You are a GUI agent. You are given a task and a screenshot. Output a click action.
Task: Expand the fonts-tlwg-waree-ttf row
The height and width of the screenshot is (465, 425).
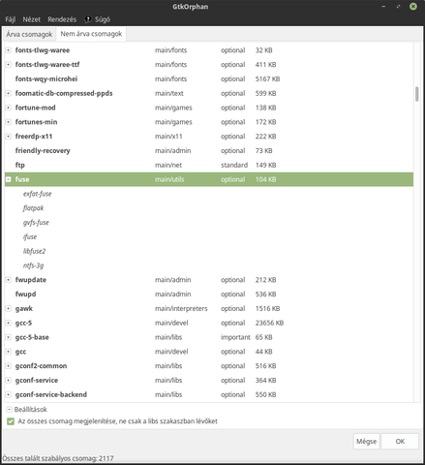[x=9, y=65]
